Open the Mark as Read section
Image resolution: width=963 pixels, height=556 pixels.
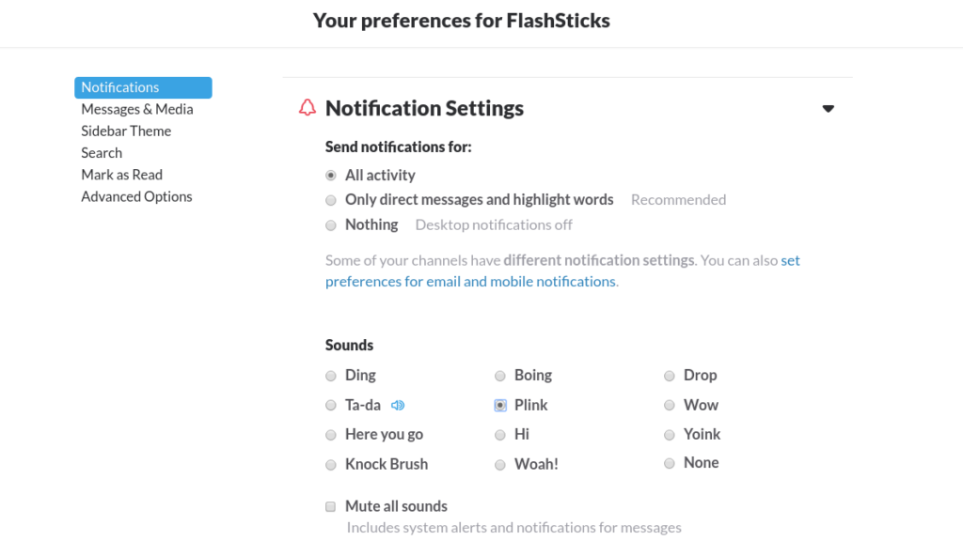[121, 175]
